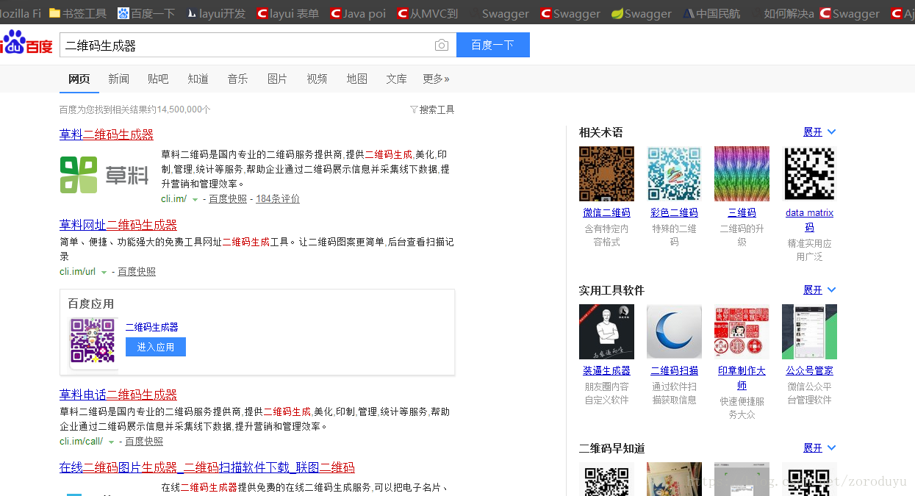The image size is (915, 496).
Task: Open the 彩色二维码 thumbnail image
Action: tap(674, 173)
